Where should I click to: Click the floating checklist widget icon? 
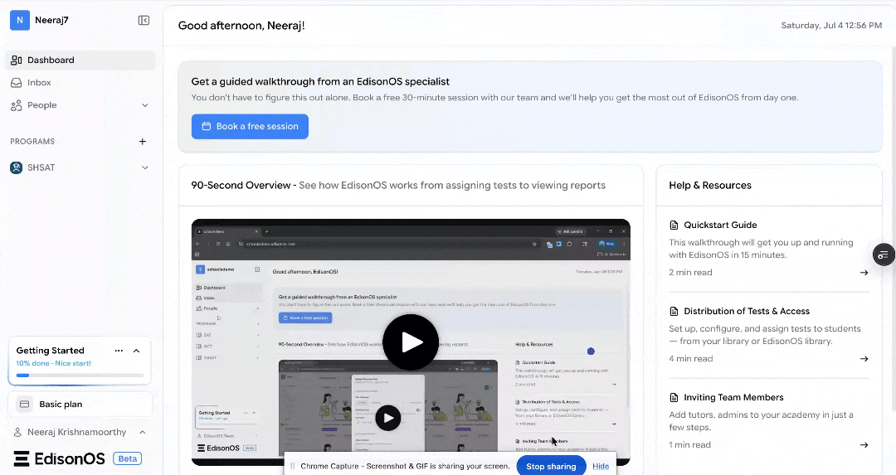coord(884,254)
